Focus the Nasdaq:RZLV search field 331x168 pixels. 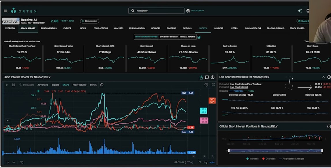pos(157,11)
